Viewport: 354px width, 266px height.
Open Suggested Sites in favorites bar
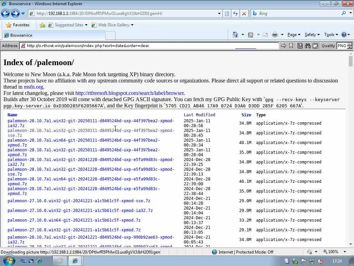[x=67, y=25]
